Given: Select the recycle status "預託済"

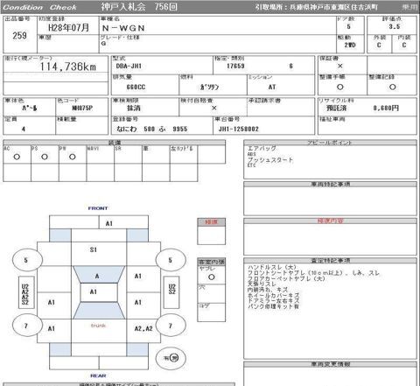Looking at the screenshot, I should [336, 109].
